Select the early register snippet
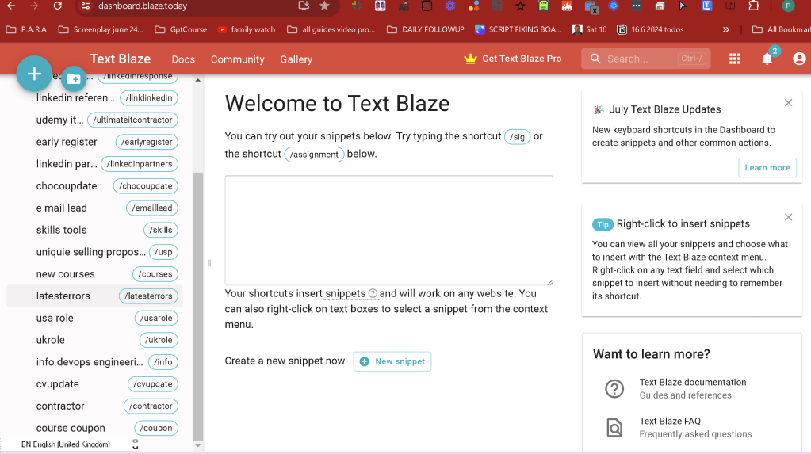Image resolution: width=811 pixels, height=454 pixels. [94, 142]
